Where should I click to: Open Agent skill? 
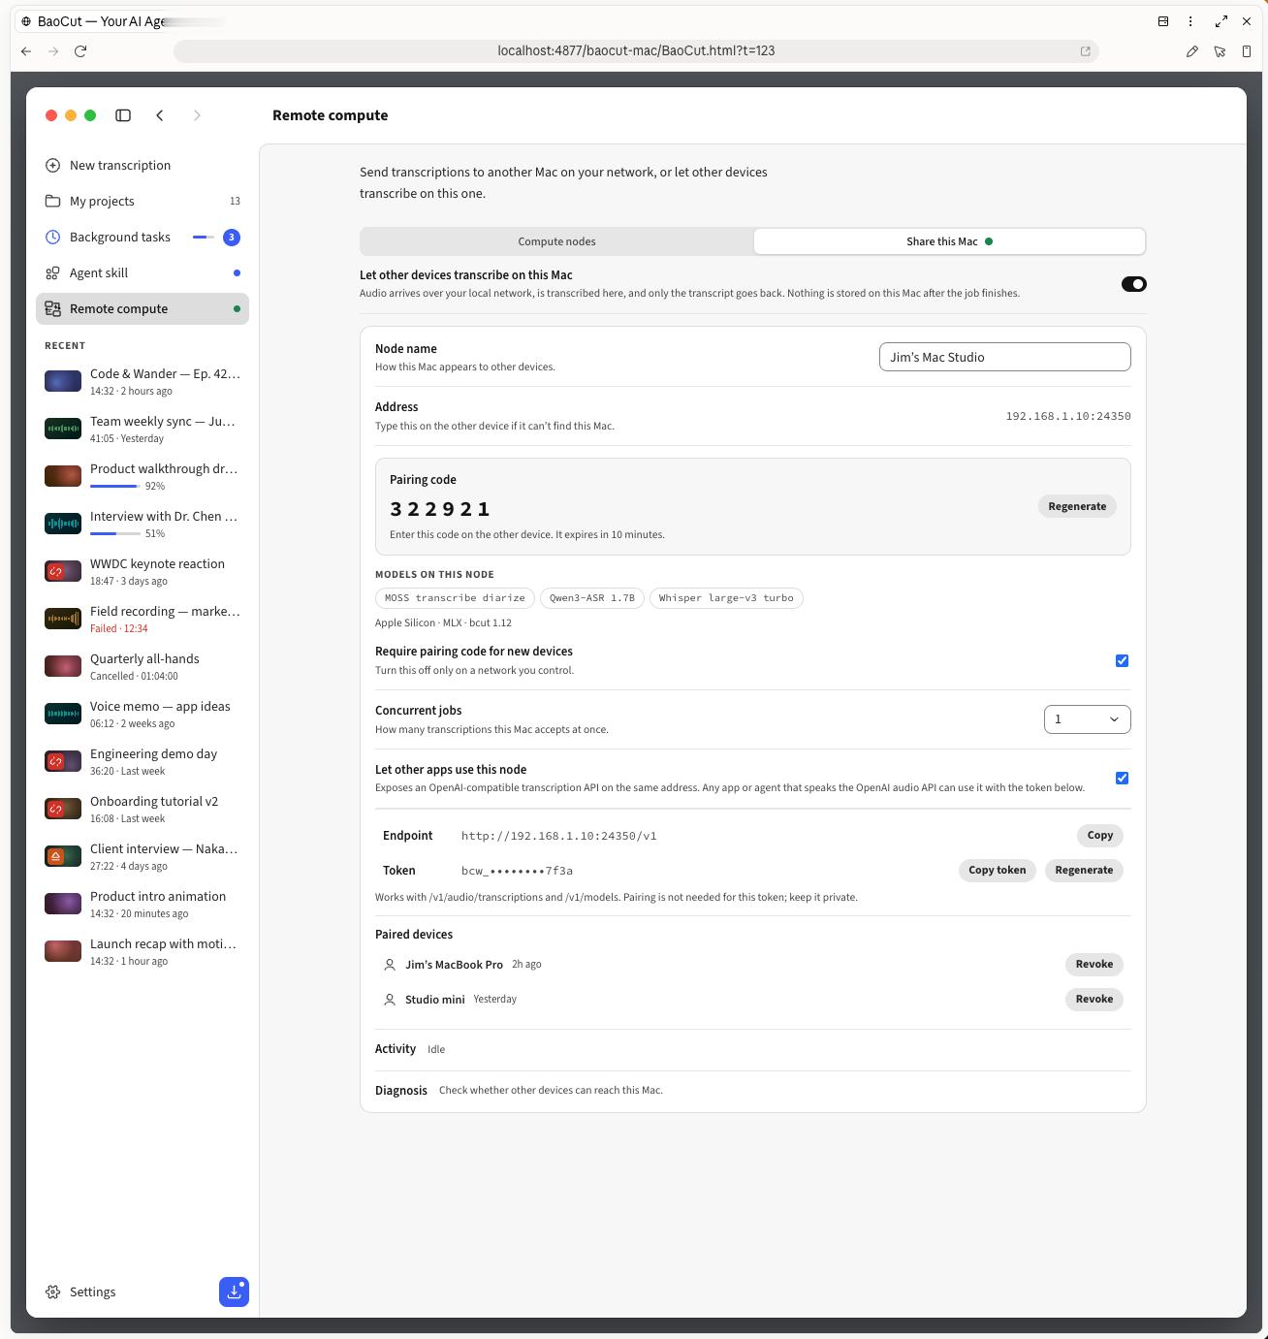[x=143, y=272]
